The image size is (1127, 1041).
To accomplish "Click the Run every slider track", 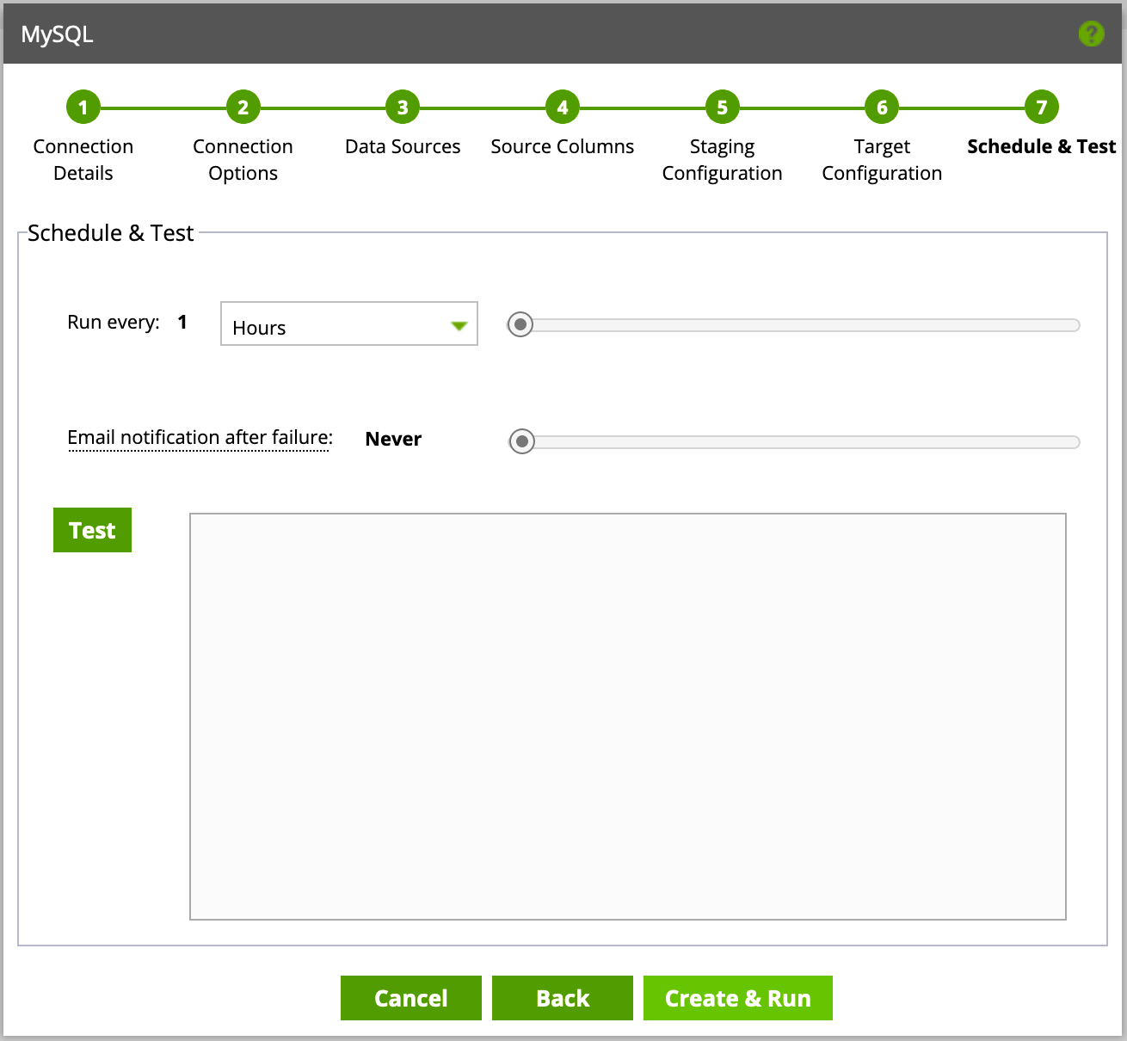I will coord(793,324).
